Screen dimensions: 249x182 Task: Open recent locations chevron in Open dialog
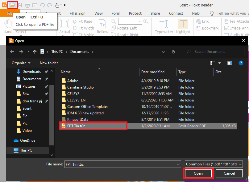click(x=28, y=51)
